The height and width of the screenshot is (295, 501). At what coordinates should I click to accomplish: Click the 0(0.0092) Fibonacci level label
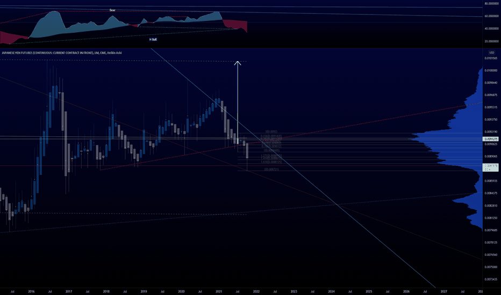coord(271,131)
